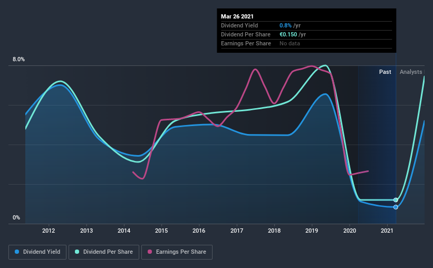Click the No data earnings value in tooltip

[x=290, y=43]
